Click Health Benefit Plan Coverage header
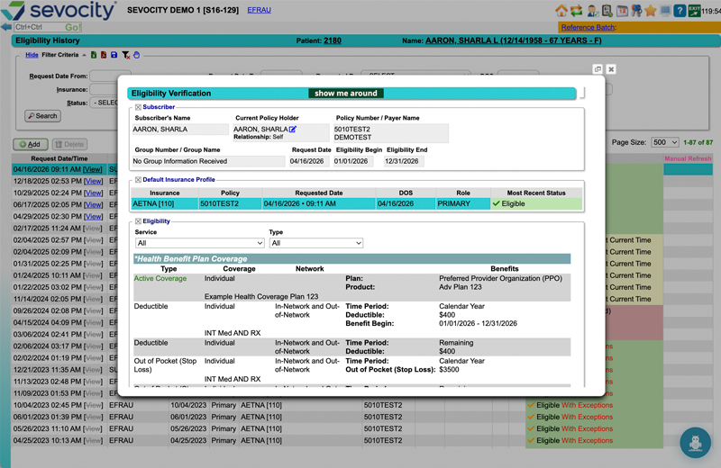The height and width of the screenshot is (468, 721). coord(352,259)
